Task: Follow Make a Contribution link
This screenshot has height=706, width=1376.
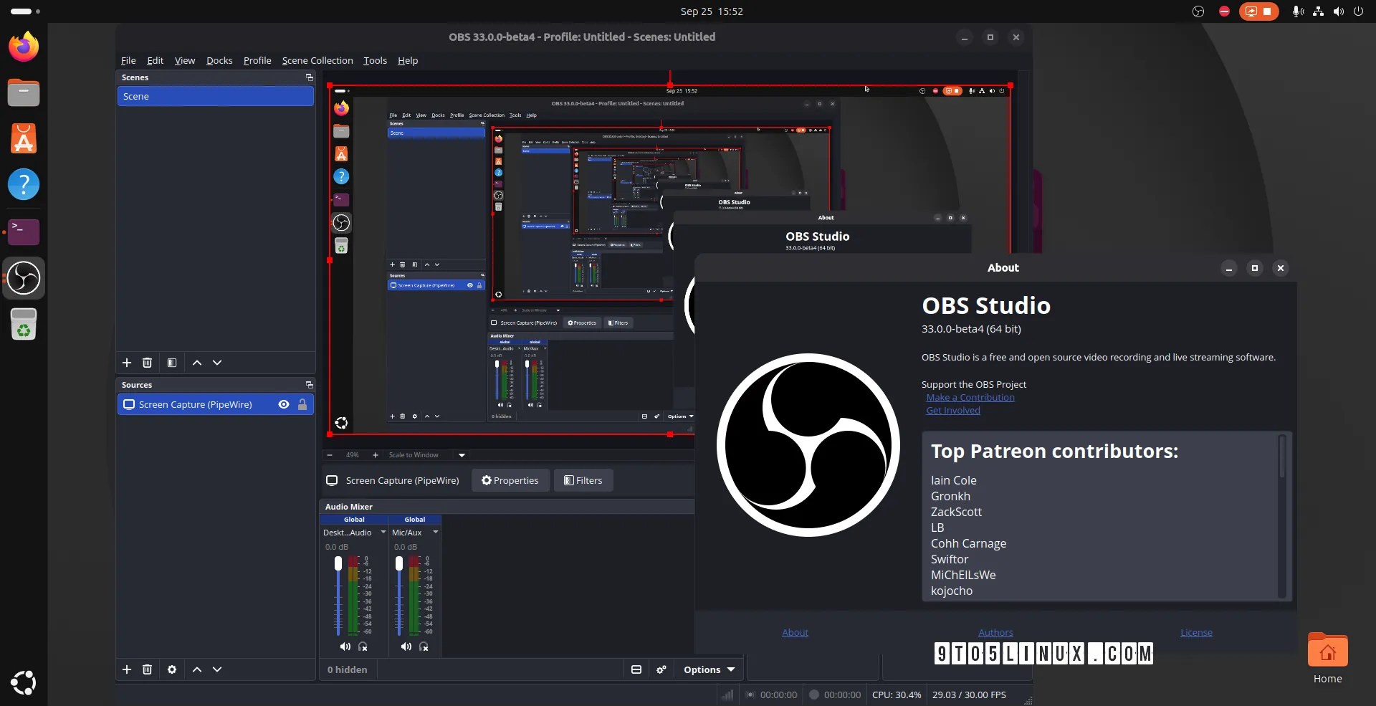Action: (970, 397)
